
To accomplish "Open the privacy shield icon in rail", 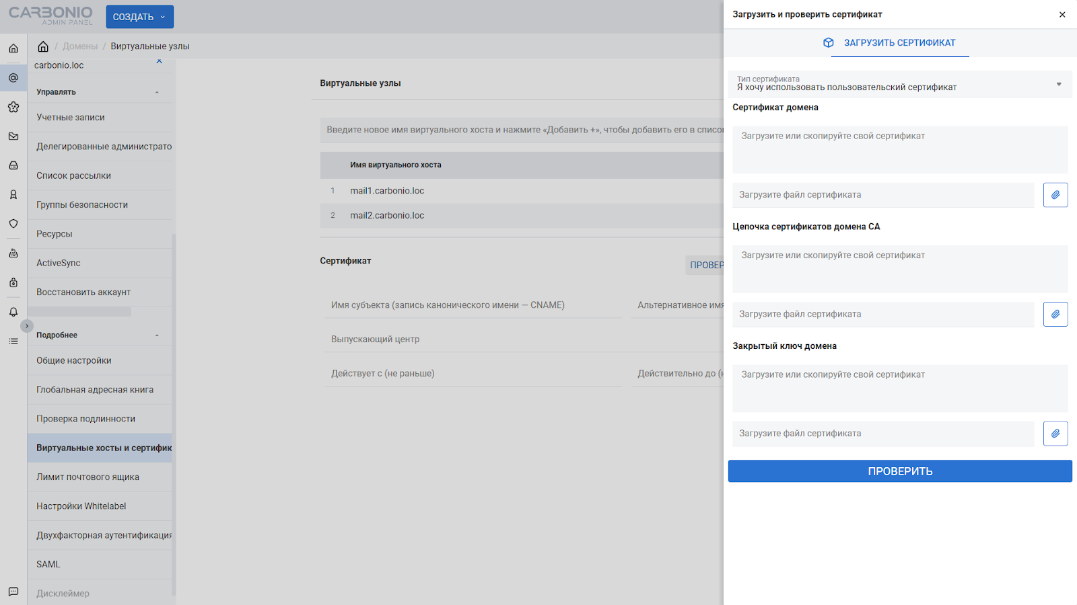I will (13, 224).
